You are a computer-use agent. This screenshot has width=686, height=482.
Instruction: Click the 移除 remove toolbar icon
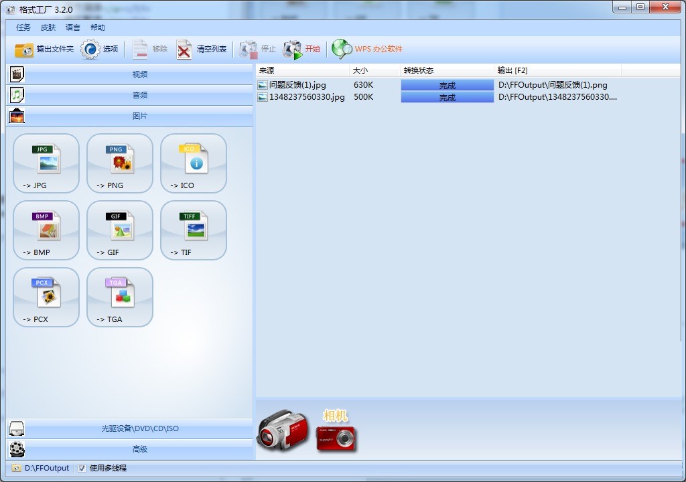(140, 50)
